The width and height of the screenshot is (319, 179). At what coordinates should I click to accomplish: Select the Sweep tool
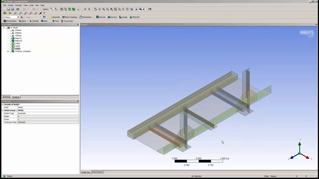click(123, 17)
